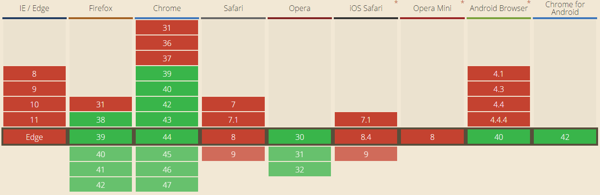Click Opera version 30 cell

coord(300,137)
